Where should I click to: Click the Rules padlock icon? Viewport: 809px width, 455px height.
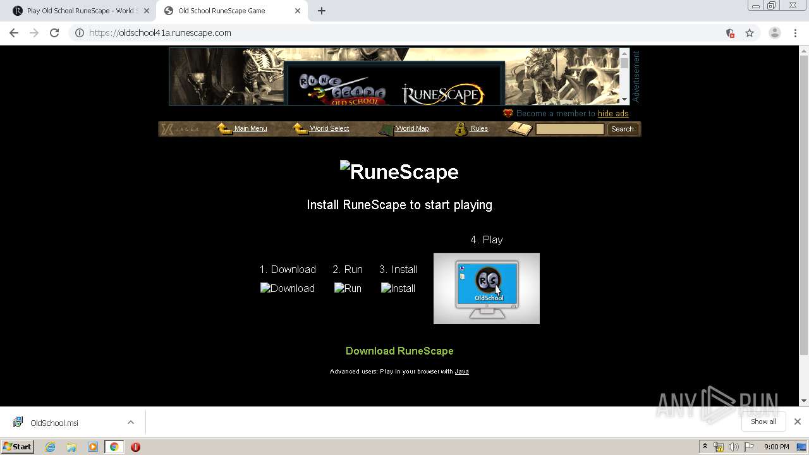point(461,129)
